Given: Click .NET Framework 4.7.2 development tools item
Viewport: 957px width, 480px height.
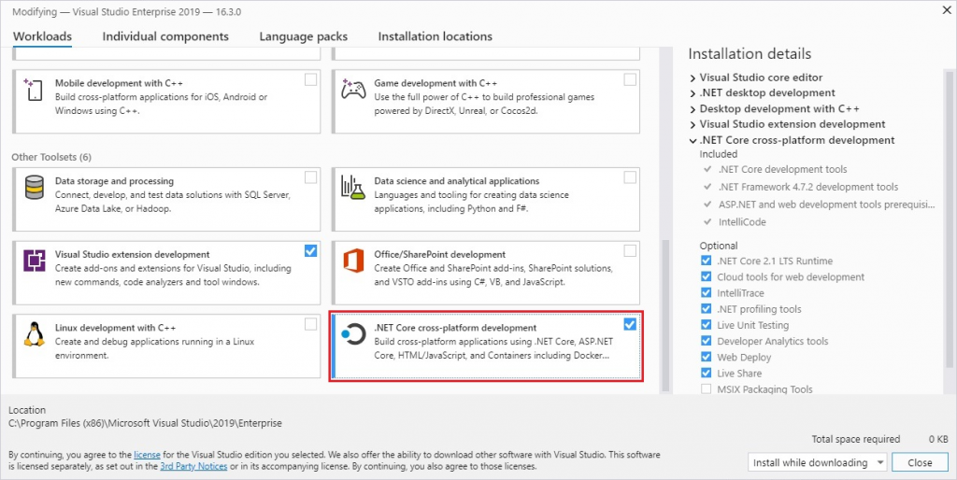Looking at the screenshot, I should click(808, 188).
